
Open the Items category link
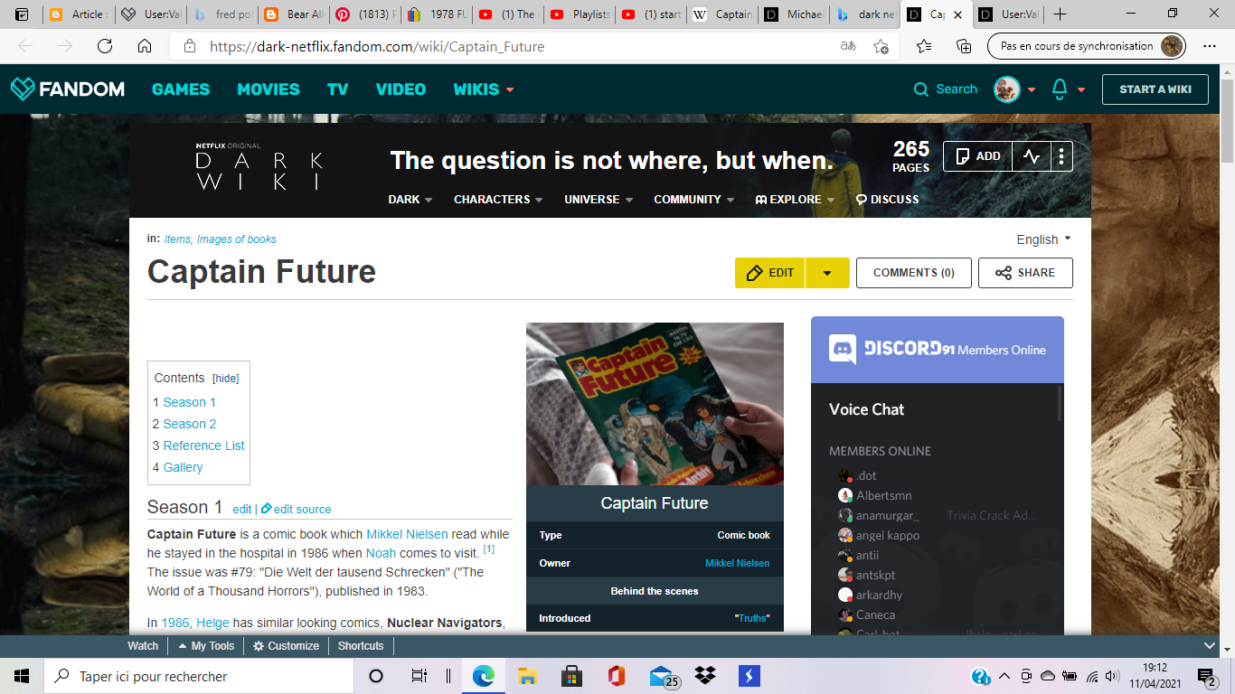point(177,239)
